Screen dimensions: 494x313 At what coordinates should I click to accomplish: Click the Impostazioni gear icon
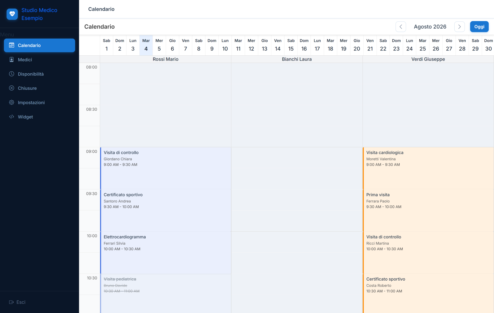pyautogui.click(x=12, y=102)
